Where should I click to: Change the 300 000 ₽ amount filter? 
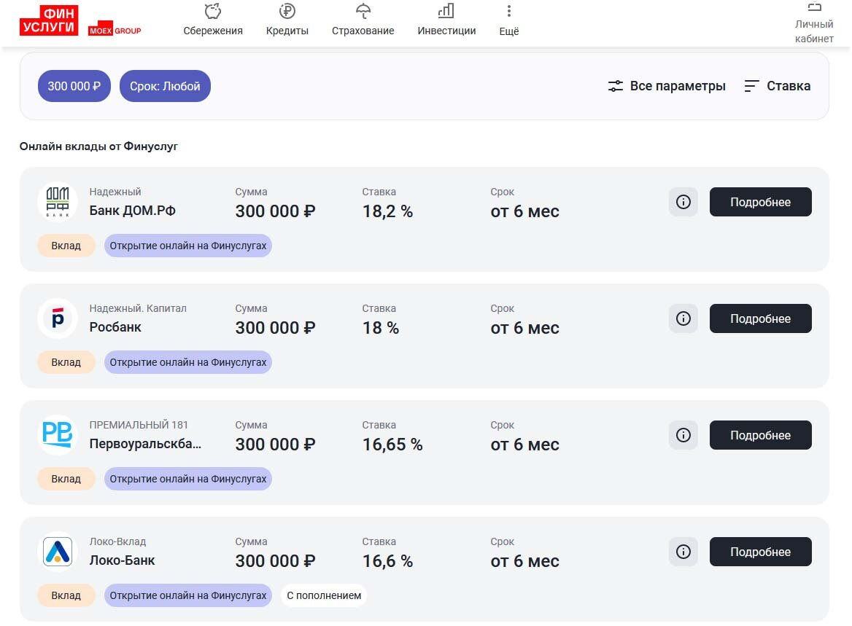pyautogui.click(x=74, y=86)
